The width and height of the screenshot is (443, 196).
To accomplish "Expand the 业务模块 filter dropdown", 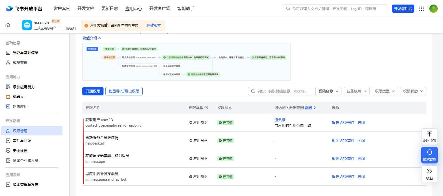I will [x=356, y=91].
